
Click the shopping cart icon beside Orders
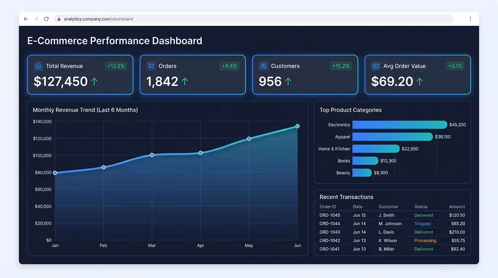151,66
